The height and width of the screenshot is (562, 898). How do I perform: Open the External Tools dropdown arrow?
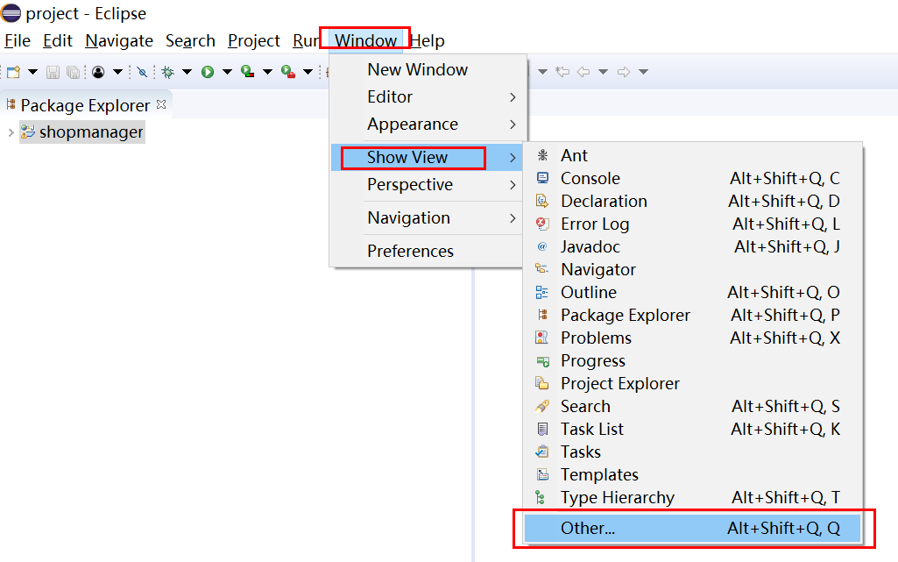(x=308, y=72)
